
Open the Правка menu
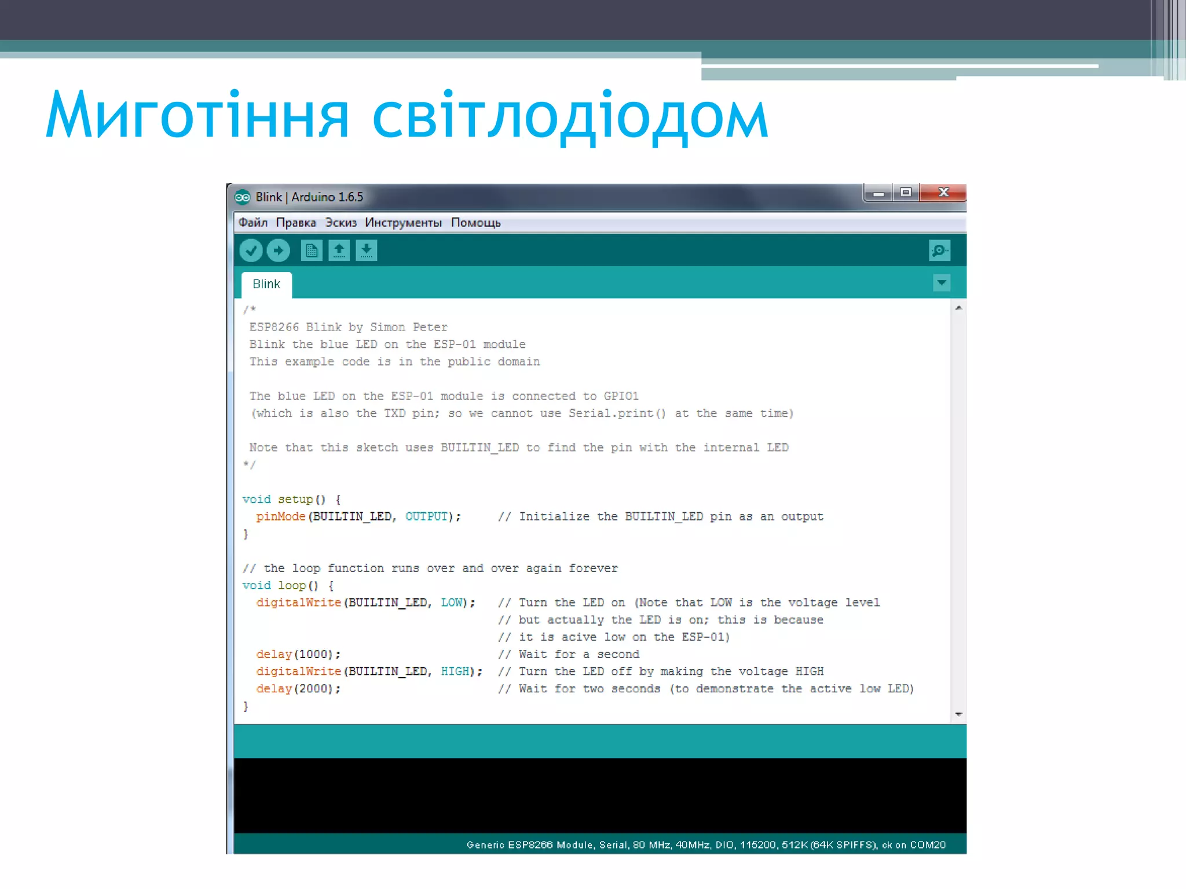pos(296,223)
